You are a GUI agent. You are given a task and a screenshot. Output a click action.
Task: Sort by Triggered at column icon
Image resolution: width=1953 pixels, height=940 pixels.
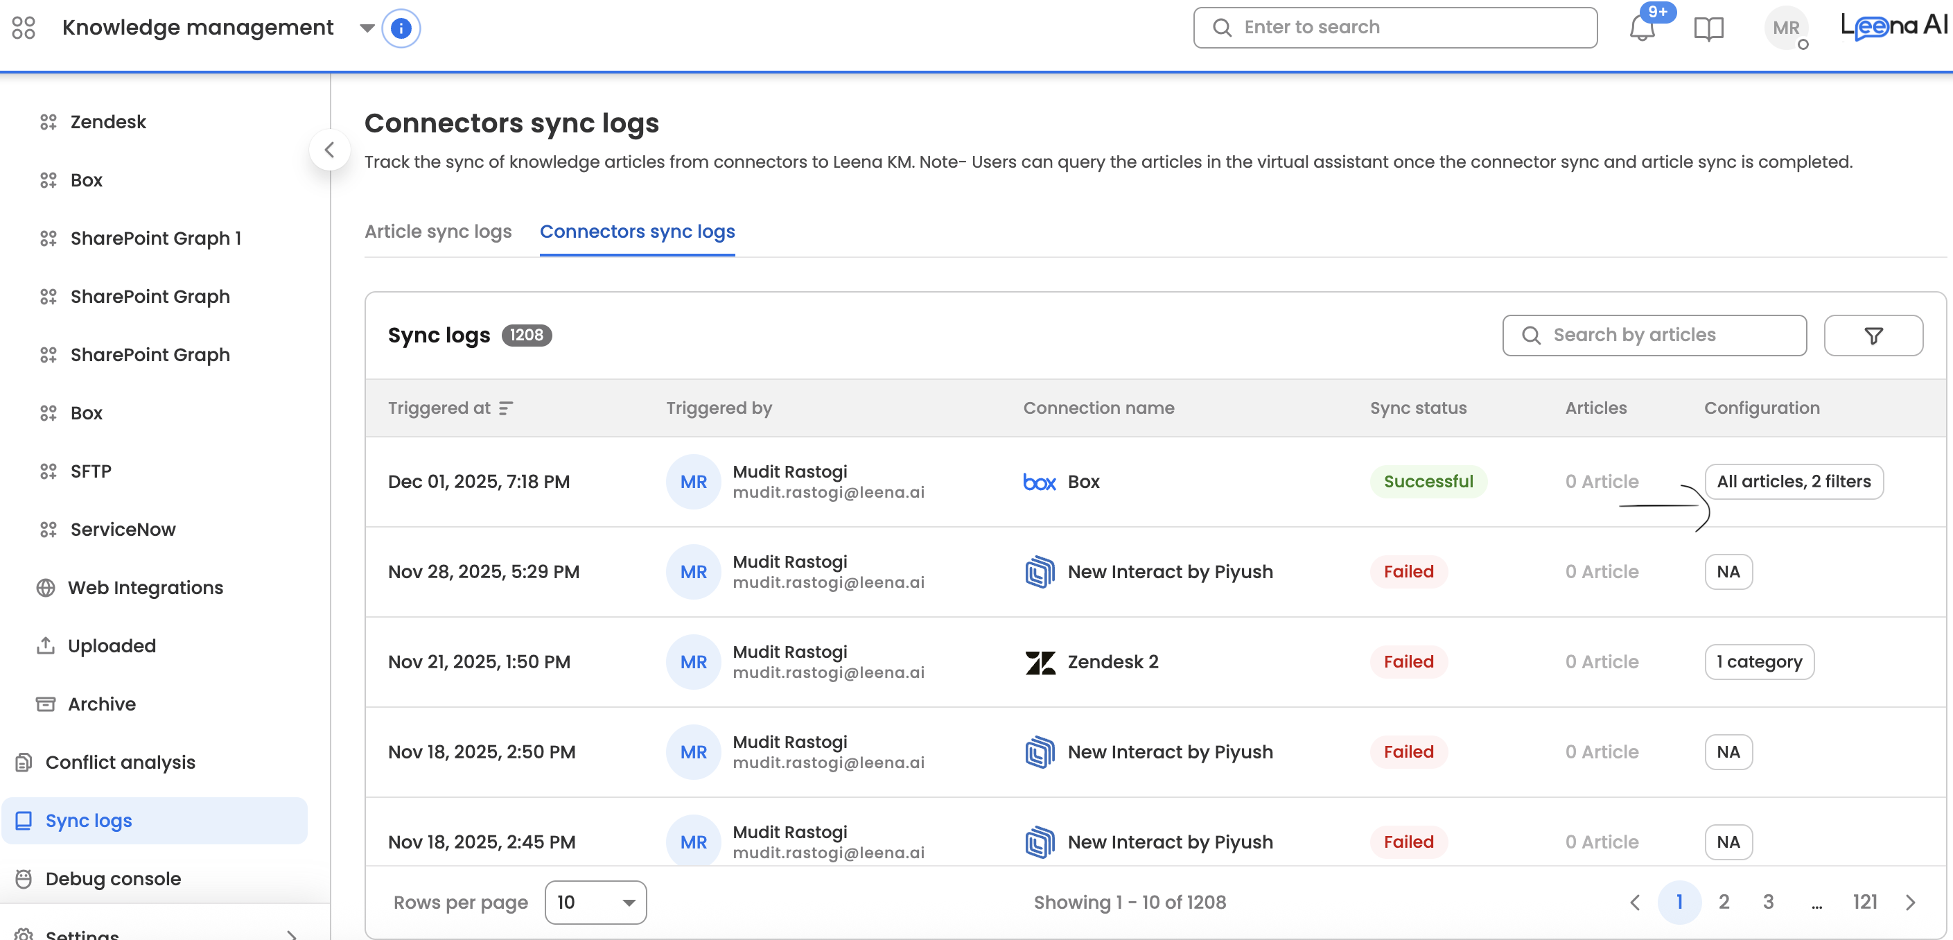[506, 408]
